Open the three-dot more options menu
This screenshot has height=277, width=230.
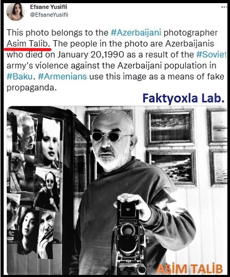[224, 7]
